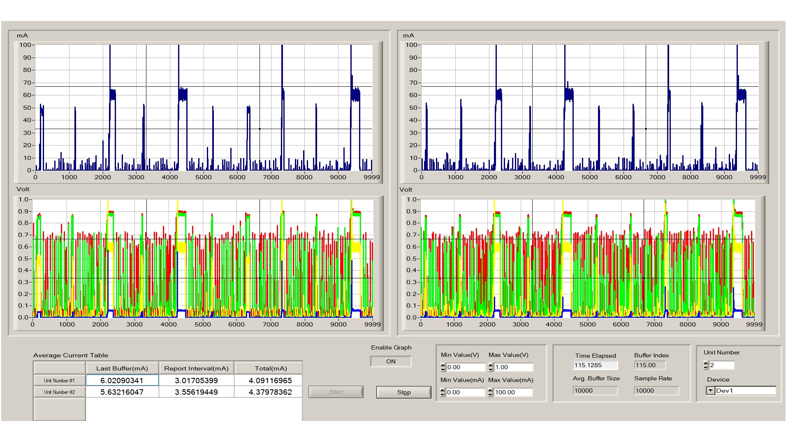Select the Max Value(mA) field showing 100.00
The image size is (788, 421).
click(x=513, y=392)
